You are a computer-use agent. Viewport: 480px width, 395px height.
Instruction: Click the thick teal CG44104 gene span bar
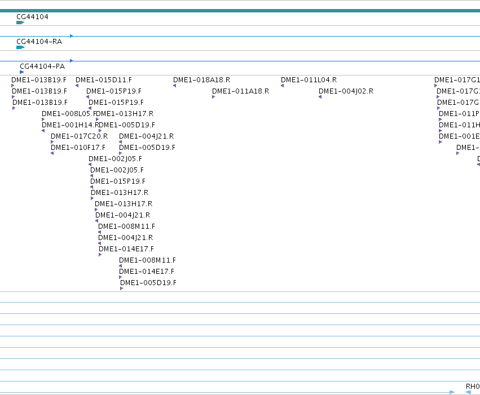240,11
